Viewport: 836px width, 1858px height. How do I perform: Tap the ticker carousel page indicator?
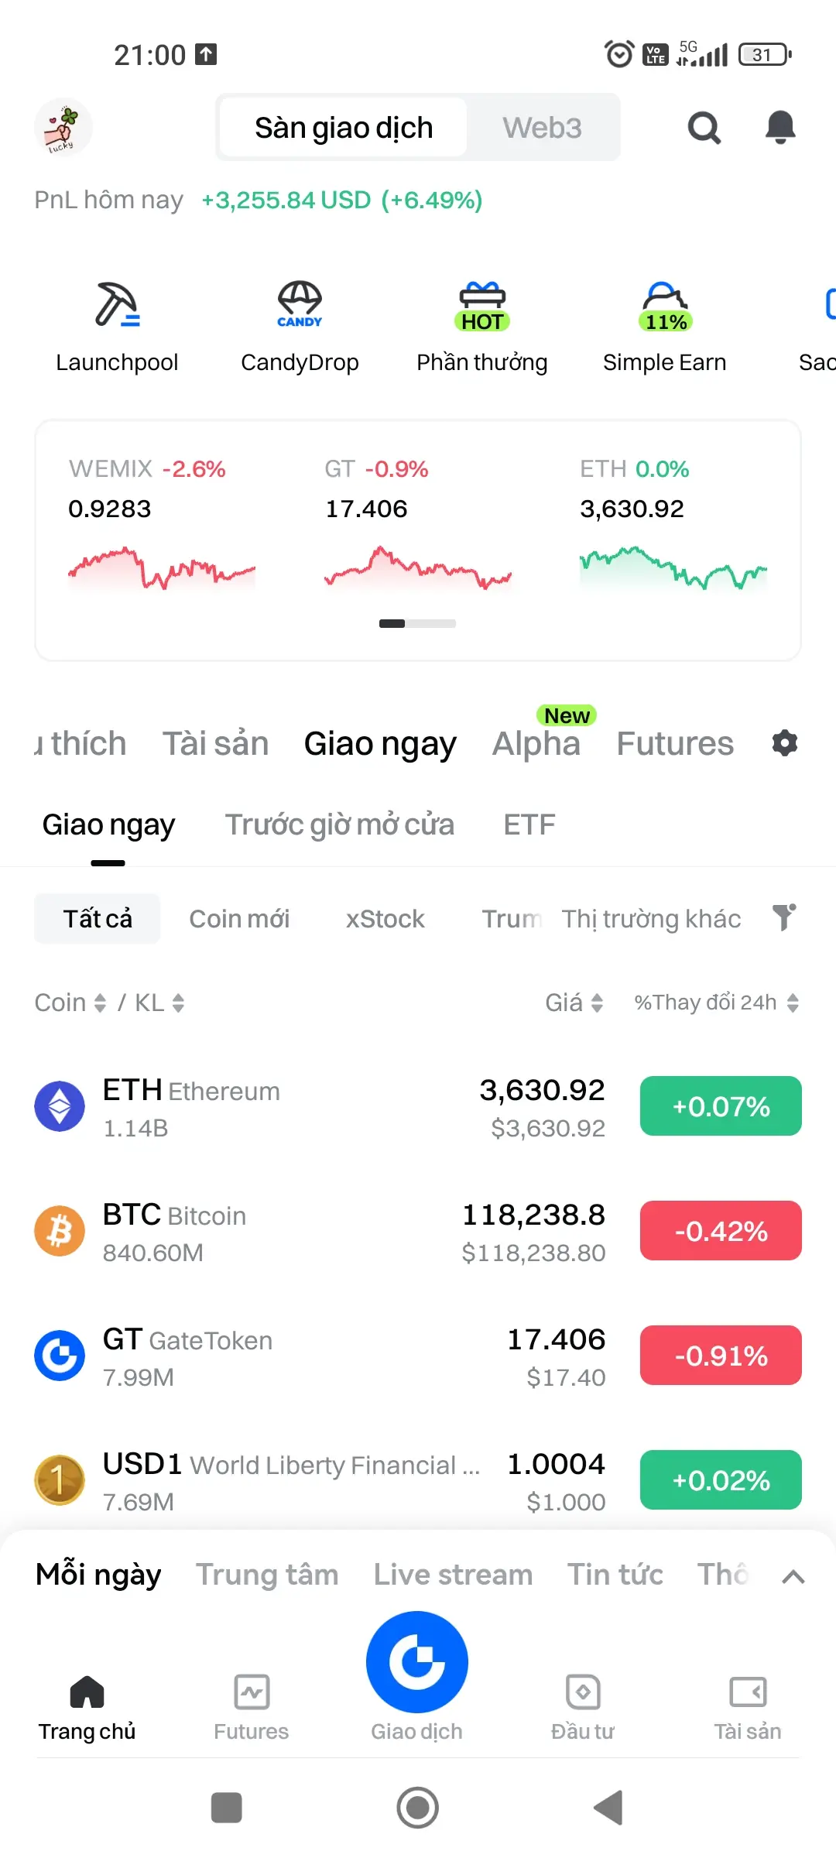coord(417,623)
